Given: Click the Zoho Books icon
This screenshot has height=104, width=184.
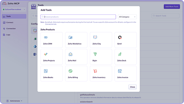Looking at the screenshot, I should tap(46, 71).
